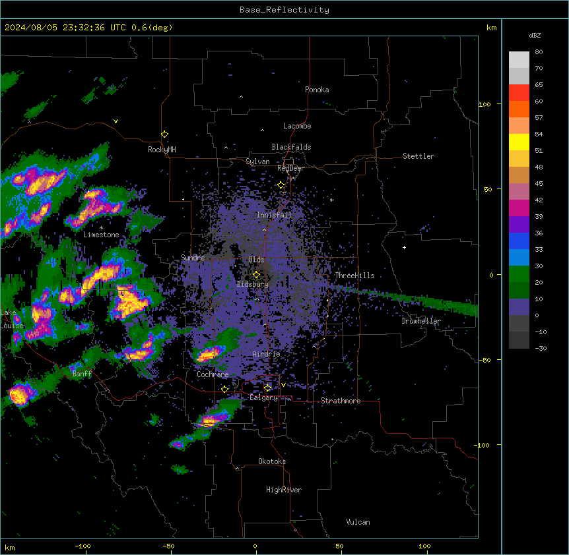Click the Strathmore label
The width and height of the screenshot is (569, 555).
(x=341, y=401)
